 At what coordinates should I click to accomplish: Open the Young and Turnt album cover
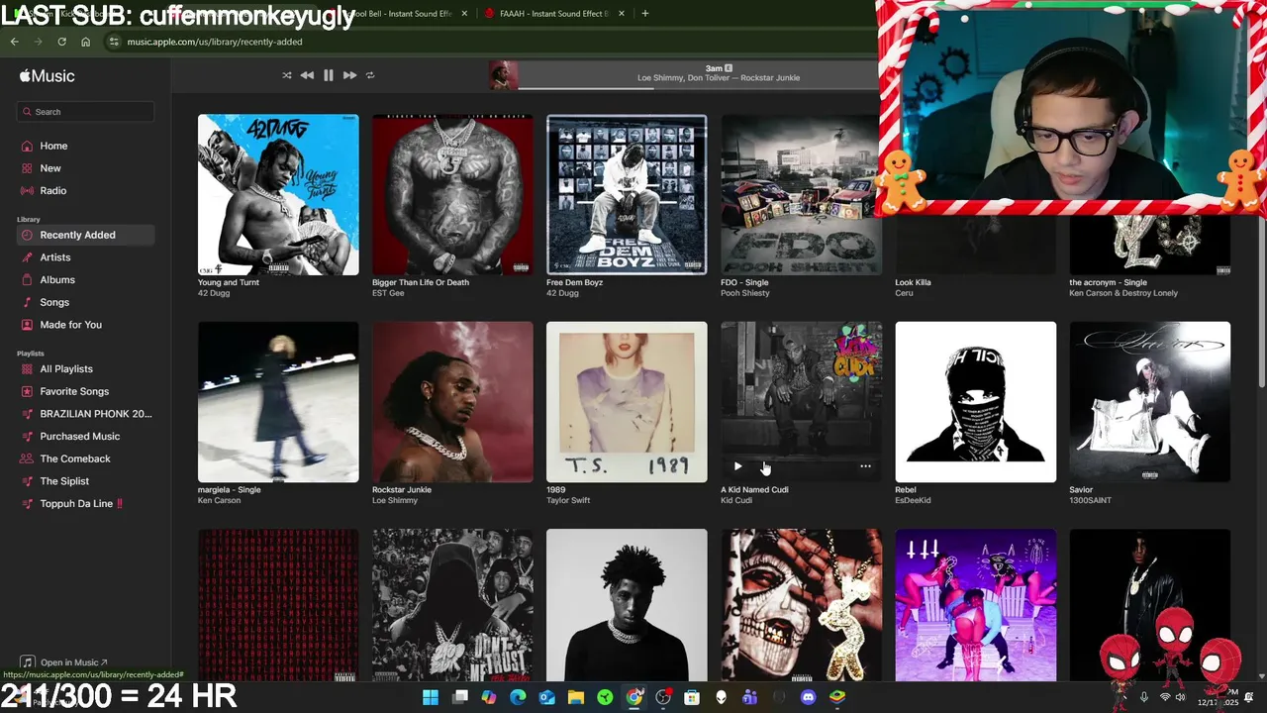click(278, 195)
